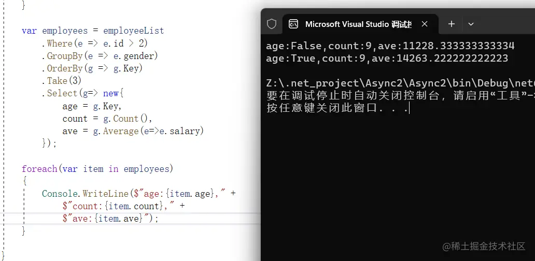This screenshot has width=535, height=261.
Task: Click Console.WriteLine in the code editor
Action: click(x=86, y=194)
